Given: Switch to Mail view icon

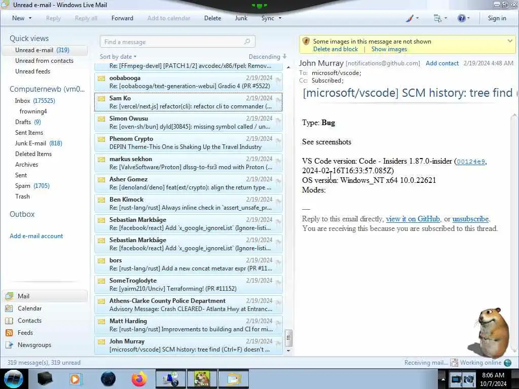Looking at the screenshot, I should pos(9,296).
